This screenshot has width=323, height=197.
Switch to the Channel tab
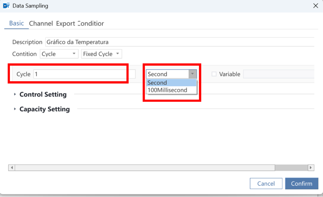click(41, 24)
